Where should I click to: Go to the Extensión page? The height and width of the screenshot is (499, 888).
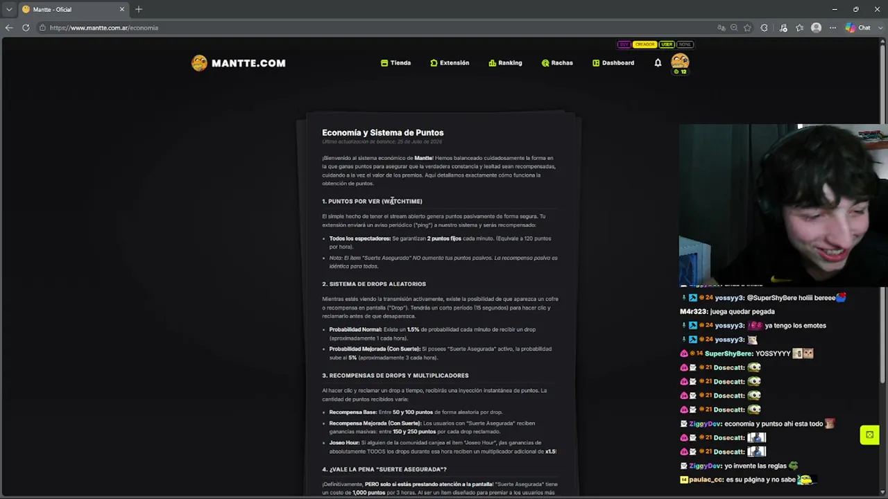450,63
